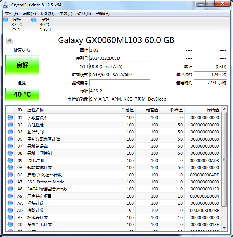
Task: Click the empty 驱动器号 field
Action: pyautogui.click(x=120, y=83)
